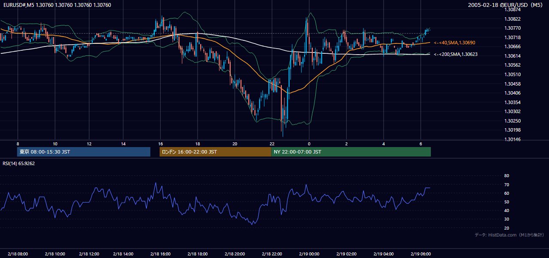The width and height of the screenshot is (549, 258).
Task: Click the hour 22 tick under the price chart
Action: [x=272, y=144]
